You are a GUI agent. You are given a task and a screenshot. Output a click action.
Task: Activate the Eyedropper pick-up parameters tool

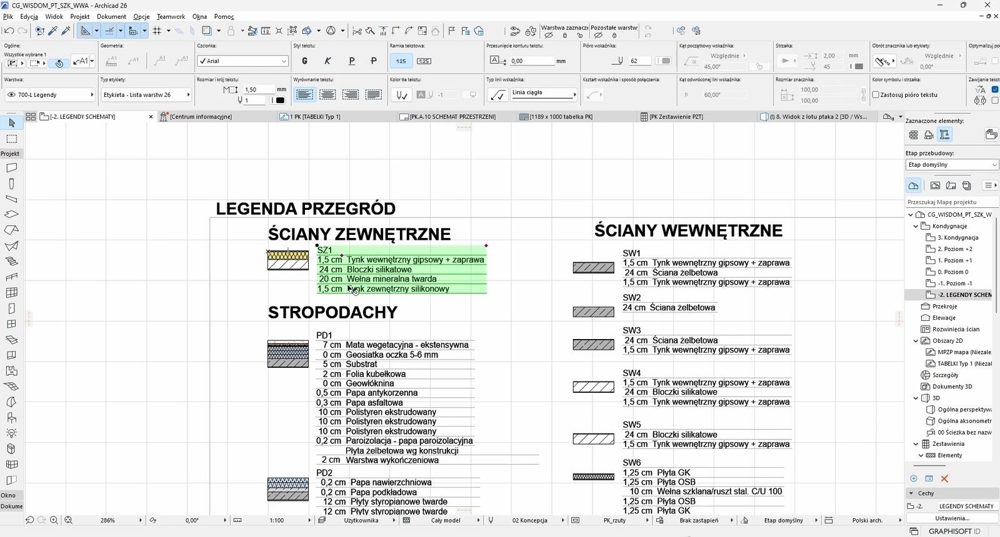coord(53,31)
